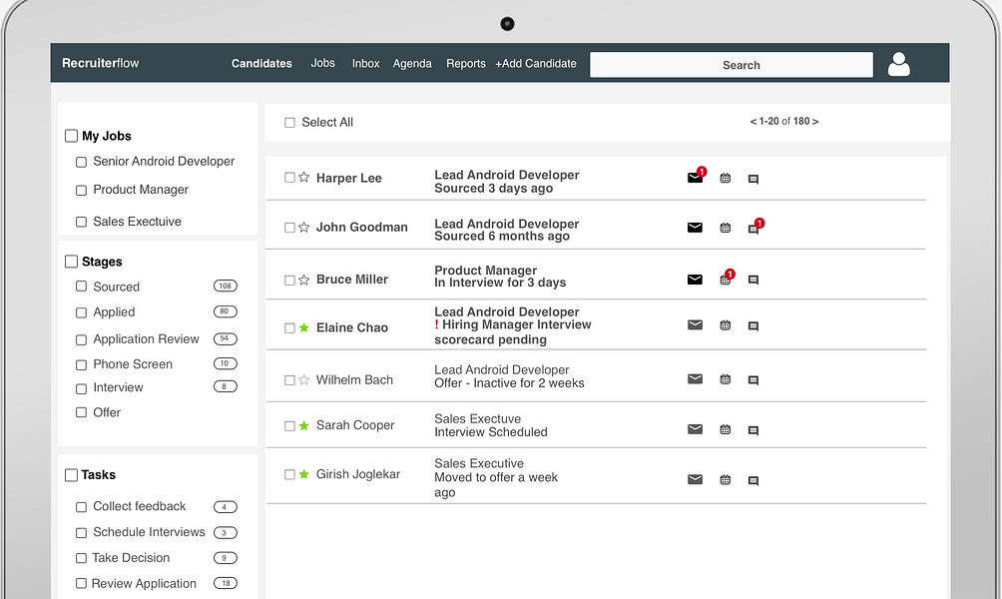1002x599 pixels.
Task: Filter by Application Review stage
Action: click(x=81, y=340)
